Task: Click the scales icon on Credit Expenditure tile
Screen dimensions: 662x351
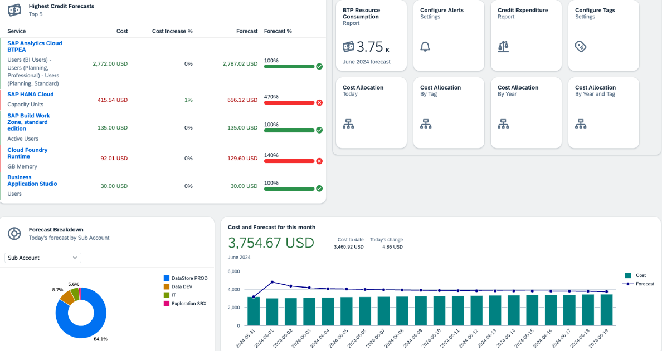Action: [x=503, y=47]
